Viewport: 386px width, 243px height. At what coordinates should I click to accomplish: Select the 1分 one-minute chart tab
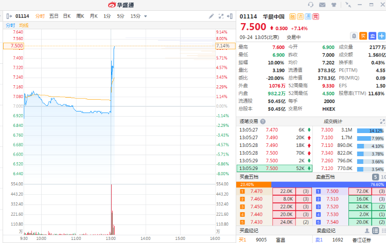tap(107, 16)
